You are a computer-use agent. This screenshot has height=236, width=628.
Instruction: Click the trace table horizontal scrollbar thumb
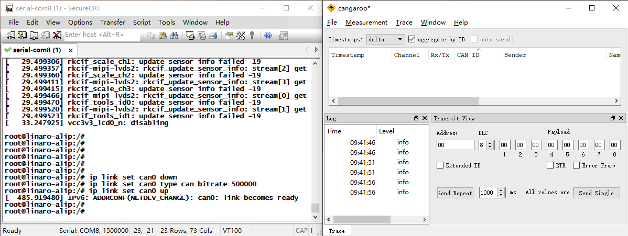point(408,101)
